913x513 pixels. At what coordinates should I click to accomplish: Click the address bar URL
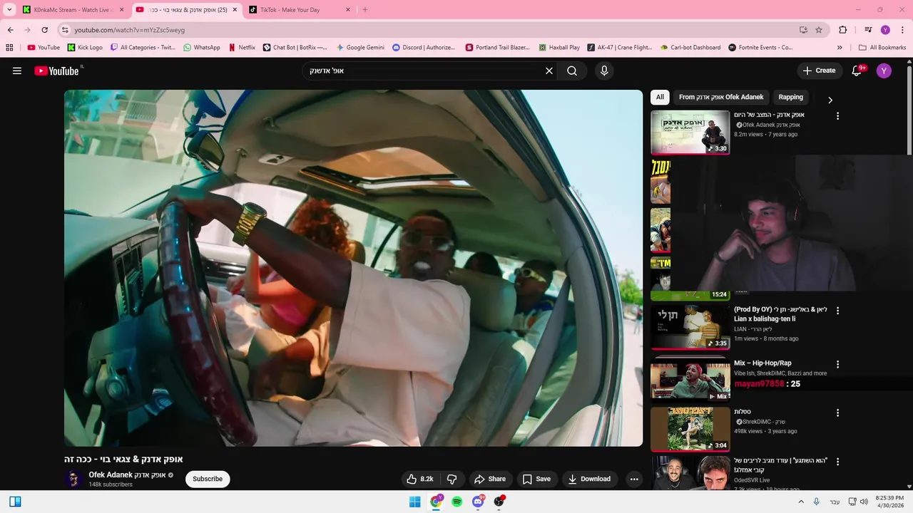pyautogui.click(x=129, y=30)
